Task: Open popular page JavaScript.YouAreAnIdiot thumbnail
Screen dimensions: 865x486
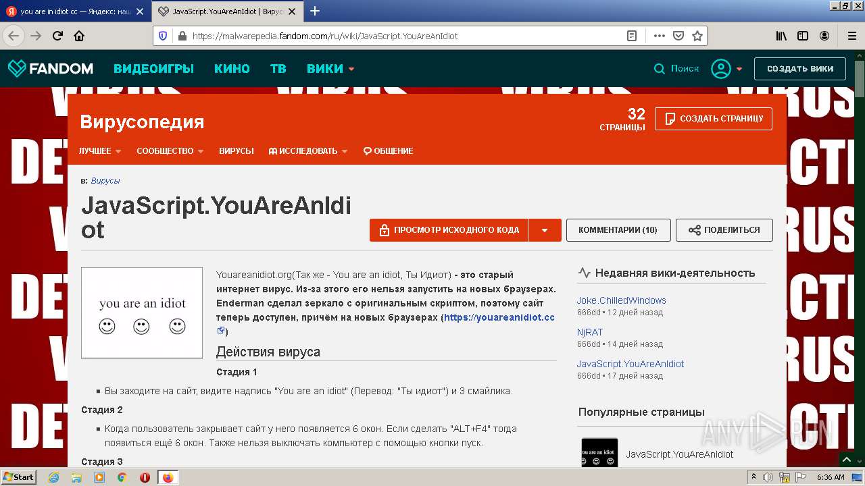Action: pyautogui.click(x=599, y=453)
